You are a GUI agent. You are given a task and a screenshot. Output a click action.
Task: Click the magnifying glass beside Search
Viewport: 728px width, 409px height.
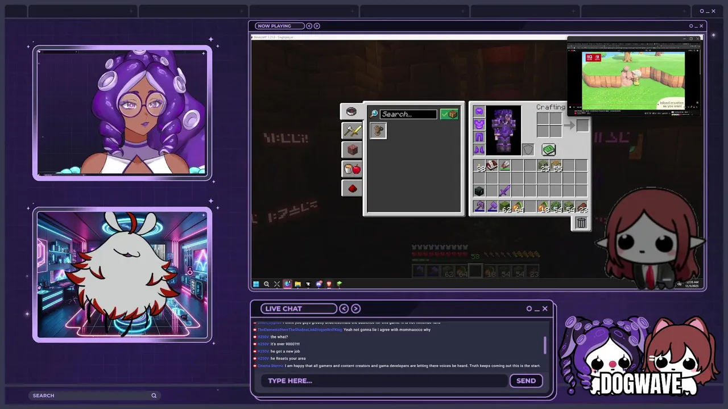(x=374, y=114)
